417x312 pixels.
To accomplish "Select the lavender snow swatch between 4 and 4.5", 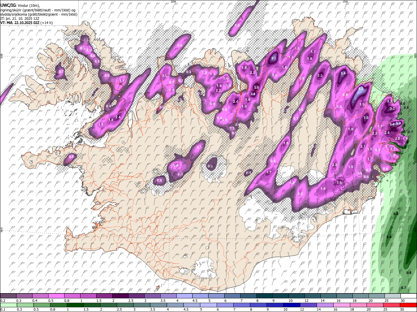I will pyautogui.click(x=184, y=296).
